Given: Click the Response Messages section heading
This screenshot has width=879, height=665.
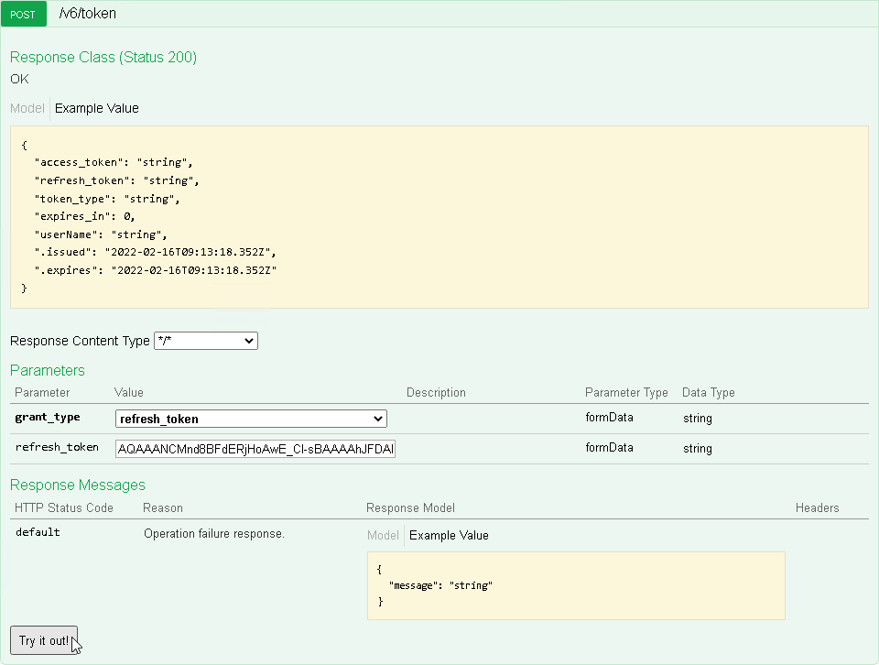Looking at the screenshot, I should coord(78,485).
